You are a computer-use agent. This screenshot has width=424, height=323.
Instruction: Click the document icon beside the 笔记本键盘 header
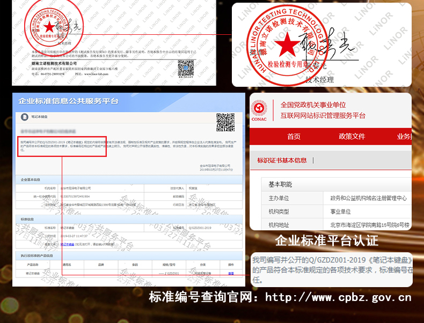click(x=25, y=117)
